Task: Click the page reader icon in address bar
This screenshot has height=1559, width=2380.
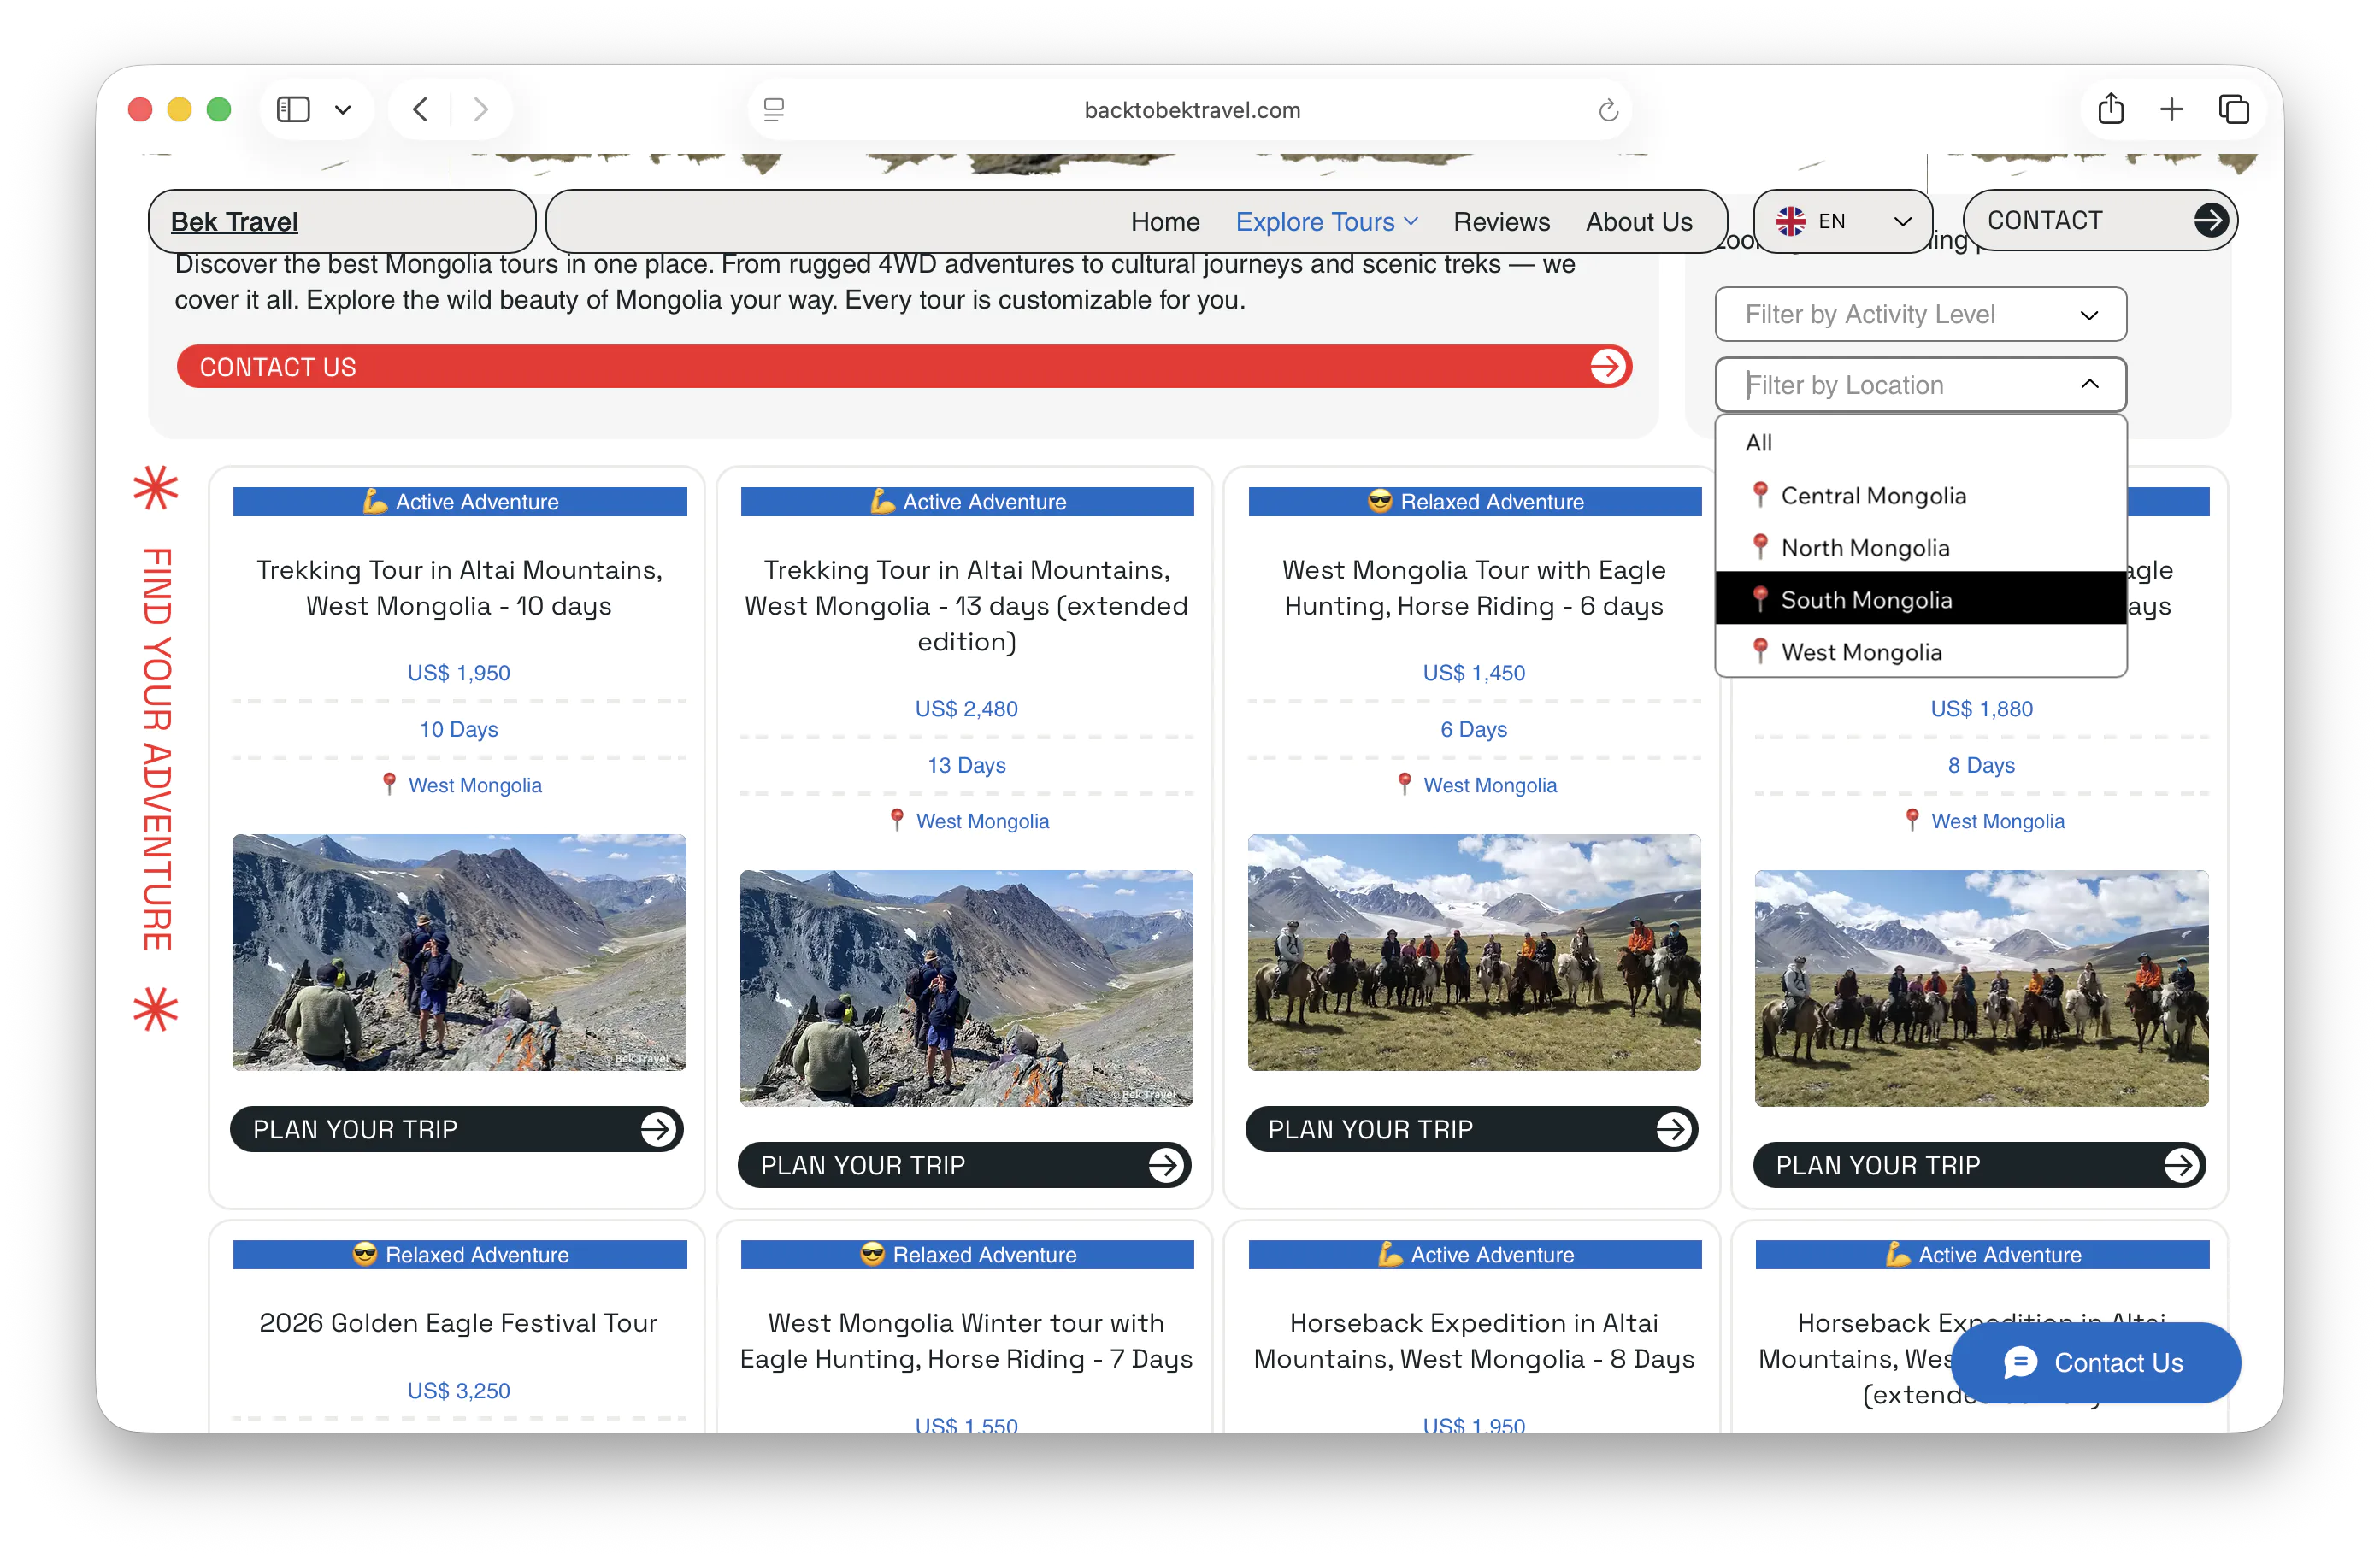Action: tap(774, 109)
